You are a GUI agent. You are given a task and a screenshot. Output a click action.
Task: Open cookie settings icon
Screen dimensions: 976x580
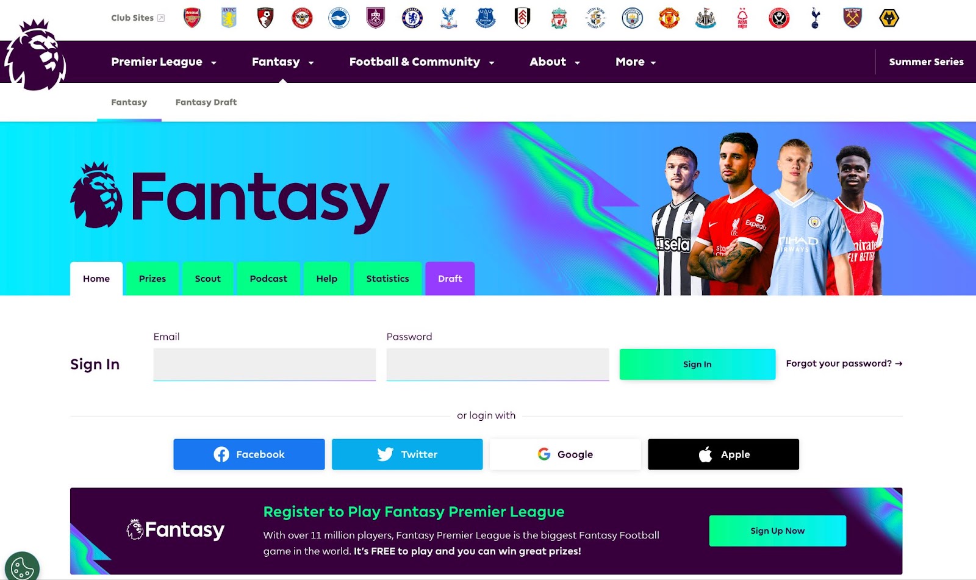[x=22, y=567]
